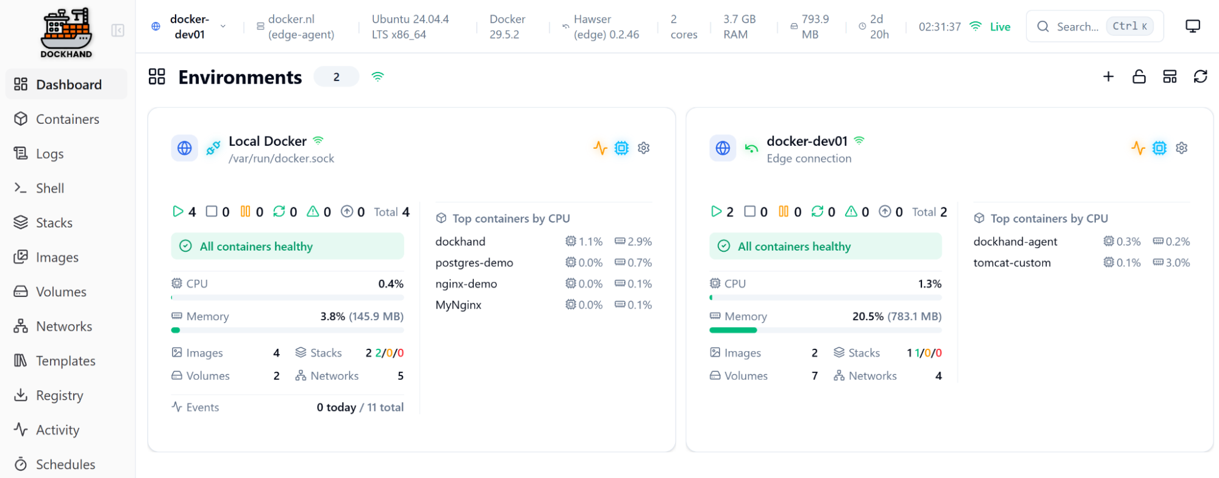Open the Local Docker environment title
The width and height of the screenshot is (1219, 478).
pyautogui.click(x=268, y=141)
